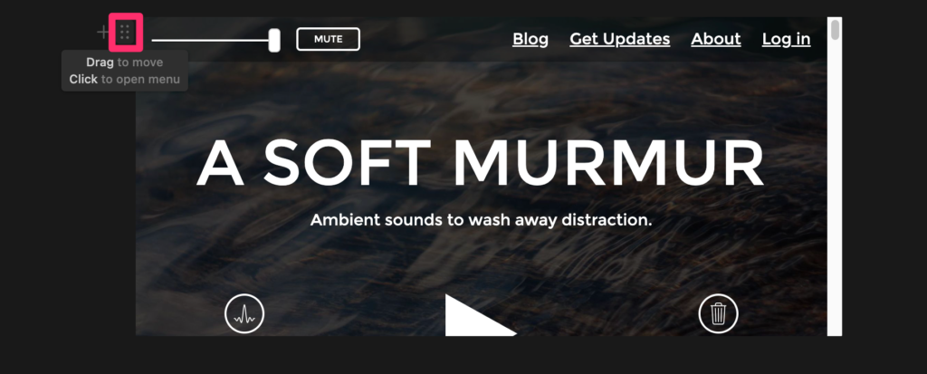Screen dimensions: 927x374
Task: Click the circular waveform meander icon
Action: (244, 313)
